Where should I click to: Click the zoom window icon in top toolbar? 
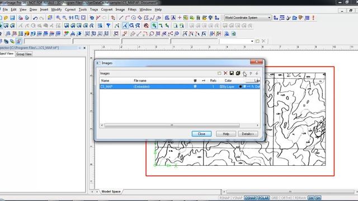[x=77, y=18]
